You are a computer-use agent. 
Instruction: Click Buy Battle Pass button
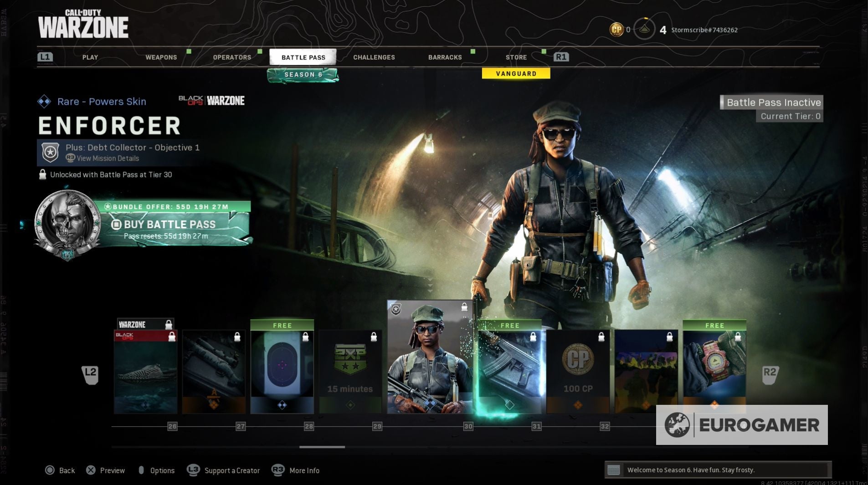click(174, 229)
